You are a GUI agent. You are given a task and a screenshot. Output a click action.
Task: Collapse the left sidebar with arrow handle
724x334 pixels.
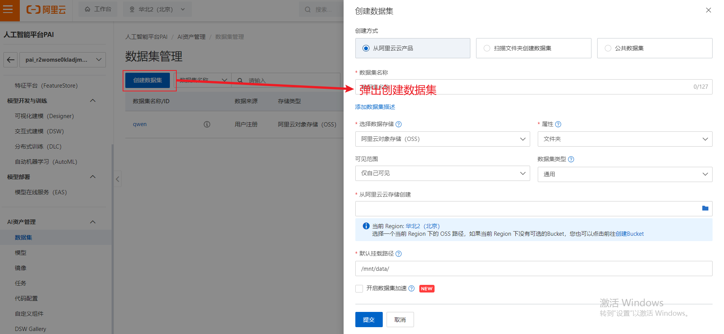click(x=118, y=179)
